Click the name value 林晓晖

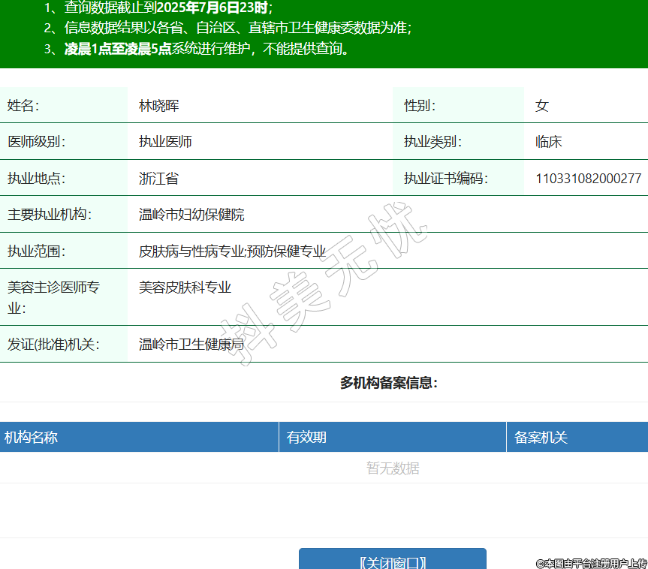[x=158, y=106]
